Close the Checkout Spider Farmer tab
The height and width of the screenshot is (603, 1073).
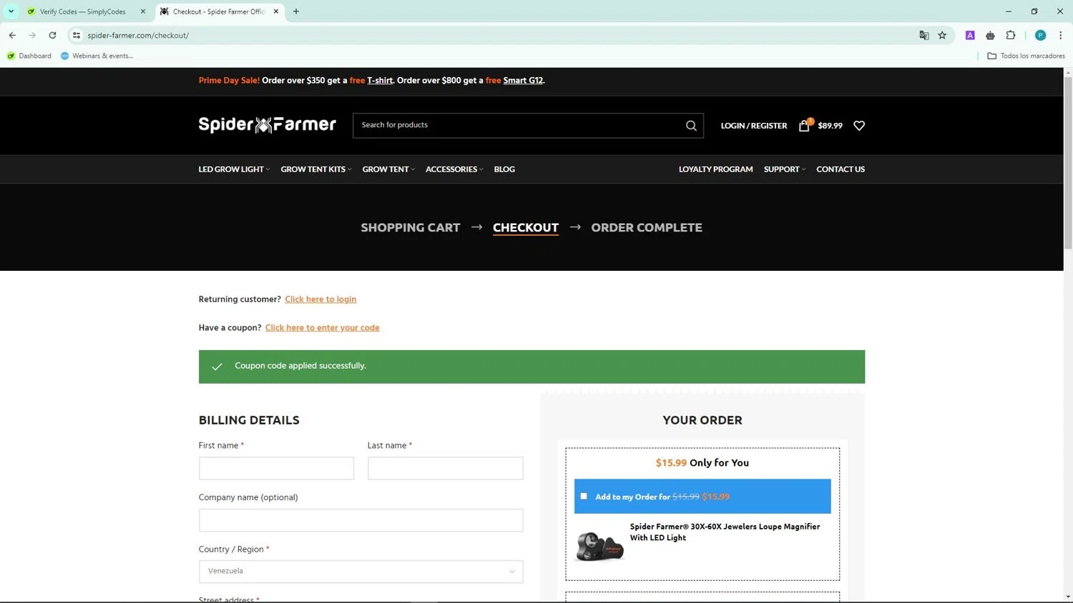[x=276, y=11]
